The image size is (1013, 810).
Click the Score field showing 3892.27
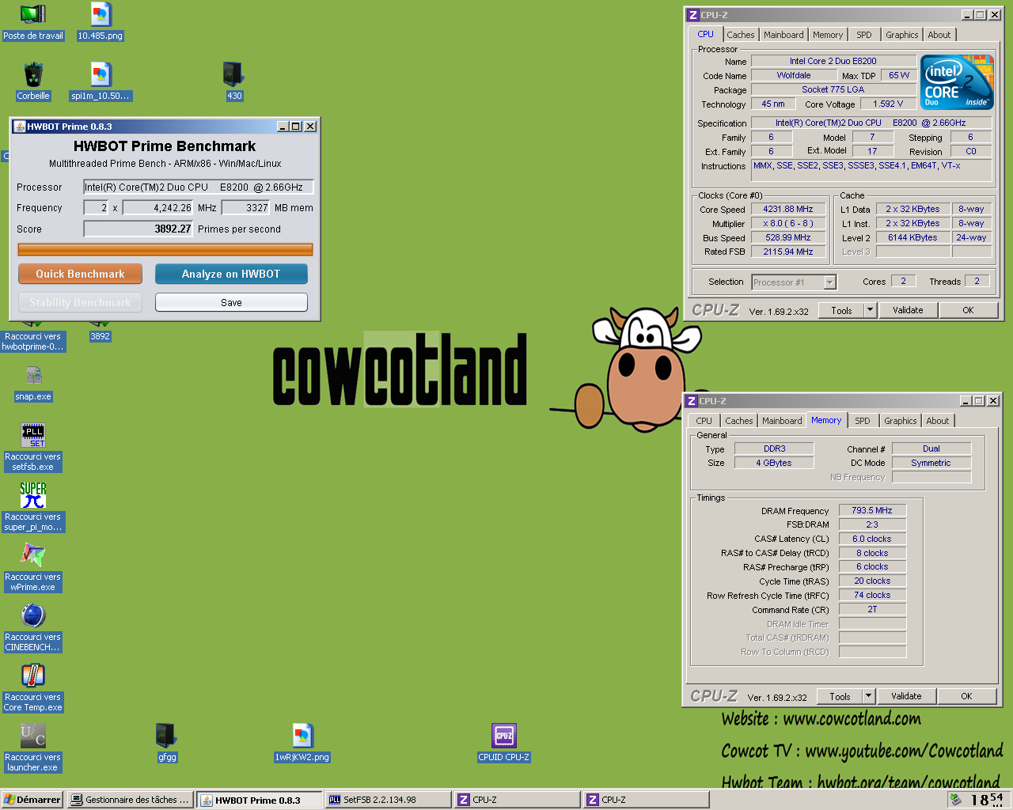pyautogui.click(x=138, y=229)
